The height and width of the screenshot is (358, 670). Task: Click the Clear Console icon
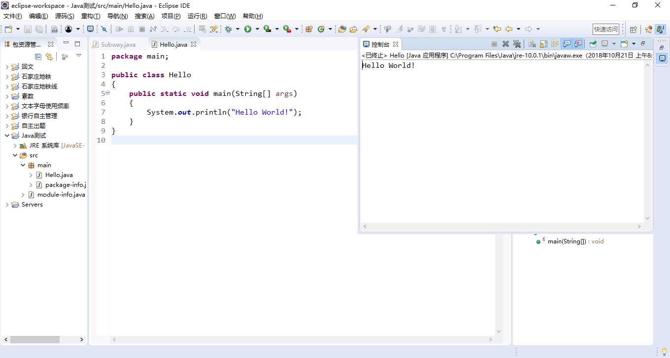click(532, 44)
